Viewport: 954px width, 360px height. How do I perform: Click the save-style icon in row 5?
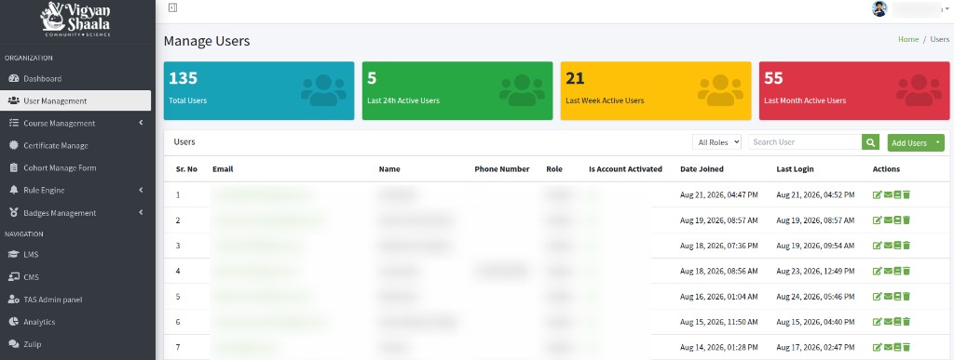point(897,296)
